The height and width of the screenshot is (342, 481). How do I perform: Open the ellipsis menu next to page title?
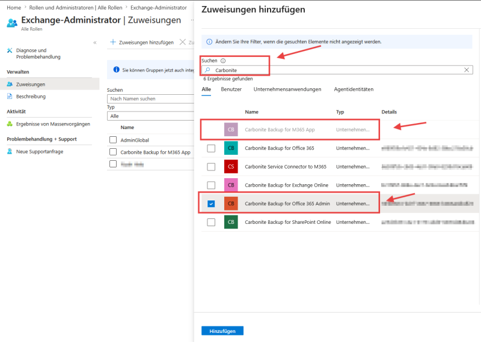(192, 20)
